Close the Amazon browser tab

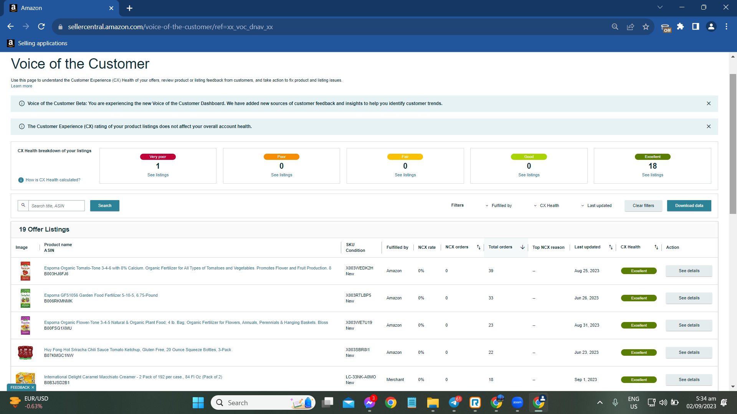pyautogui.click(x=111, y=8)
